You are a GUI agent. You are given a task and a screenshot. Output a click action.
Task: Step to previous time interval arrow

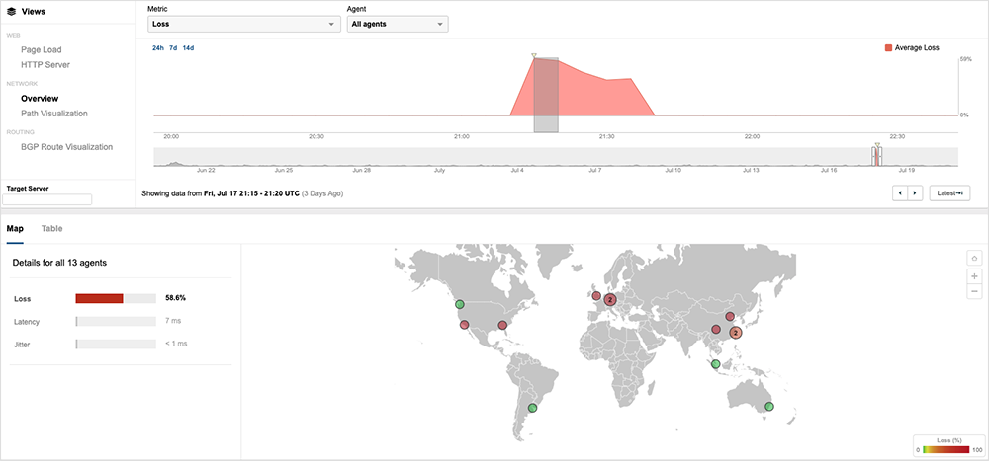point(900,193)
